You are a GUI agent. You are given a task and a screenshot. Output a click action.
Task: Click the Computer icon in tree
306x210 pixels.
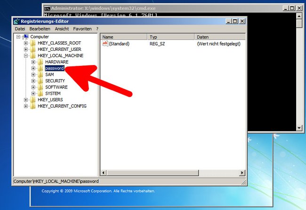click(25, 37)
